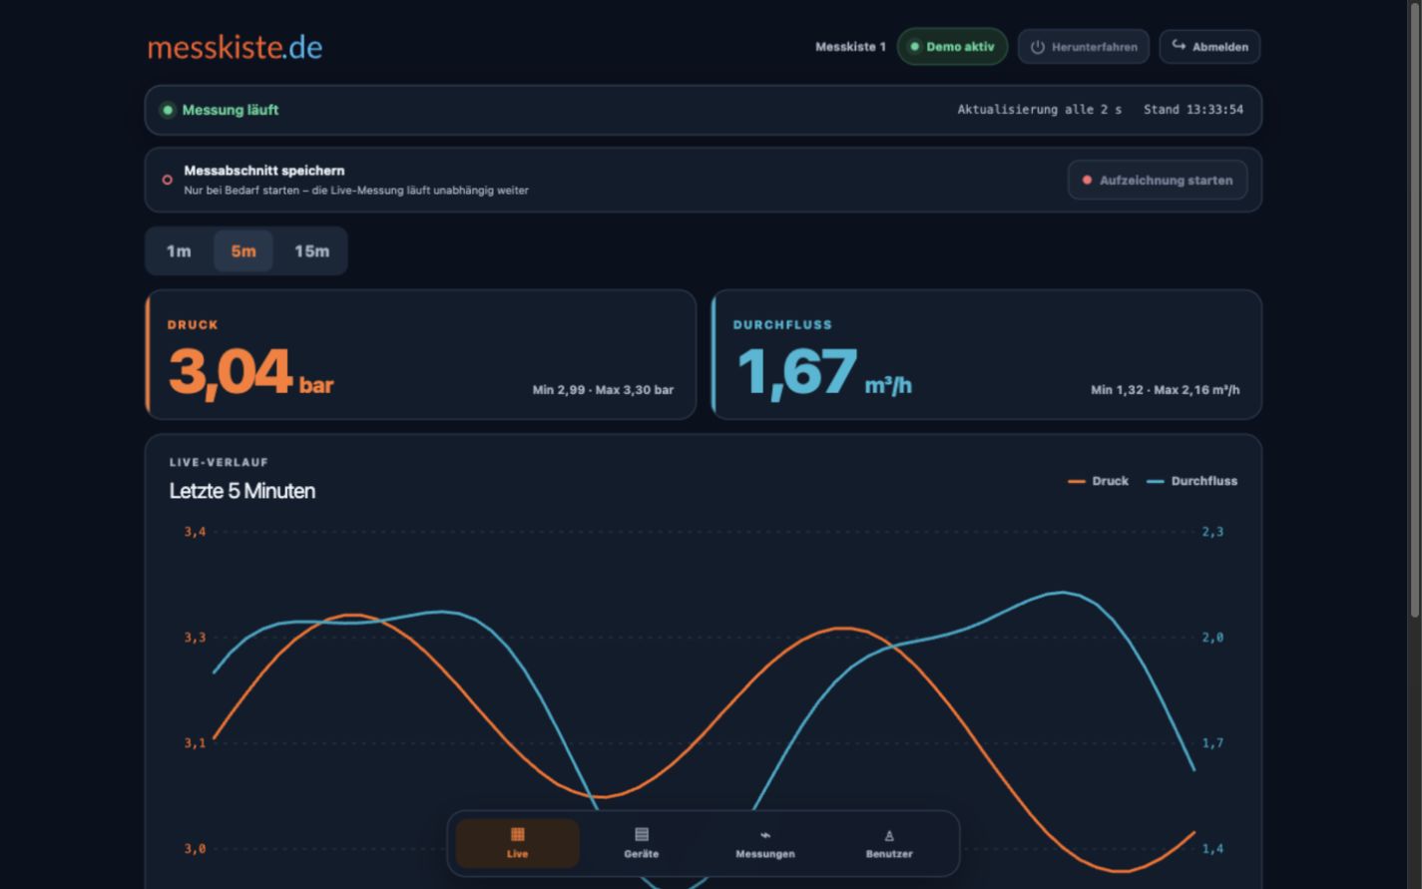
Task: Click the 2,3 axis label on the right
Action: point(1212,532)
